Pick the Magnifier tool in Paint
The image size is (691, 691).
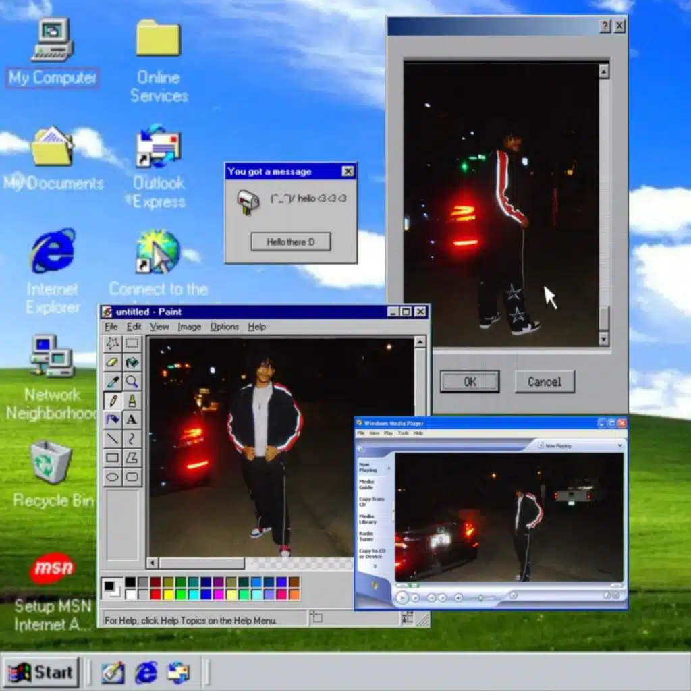click(132, 382)
